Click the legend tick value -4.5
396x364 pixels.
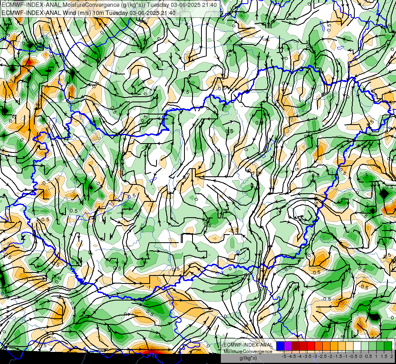(292, 356)
